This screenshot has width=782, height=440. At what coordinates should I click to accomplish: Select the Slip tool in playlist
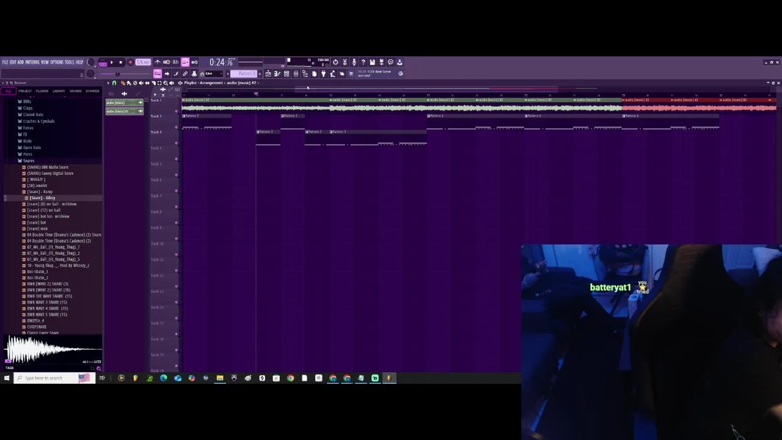(147, 82)
